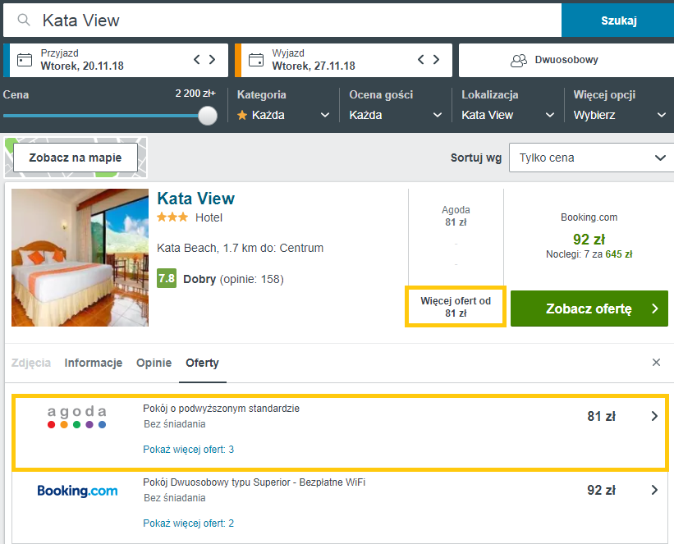Go to previous arrival date arrow
Image resolution: width=674 pixels, height=544 pixels.
click(x=197, y=59)
